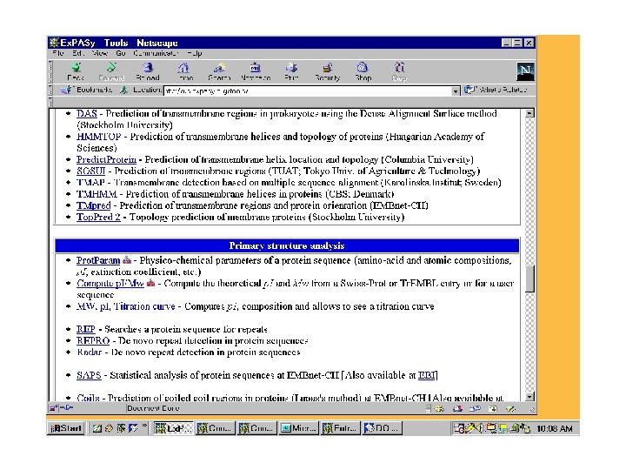
Task: Click the Forward toolbar button
Action: pos(111,72)
